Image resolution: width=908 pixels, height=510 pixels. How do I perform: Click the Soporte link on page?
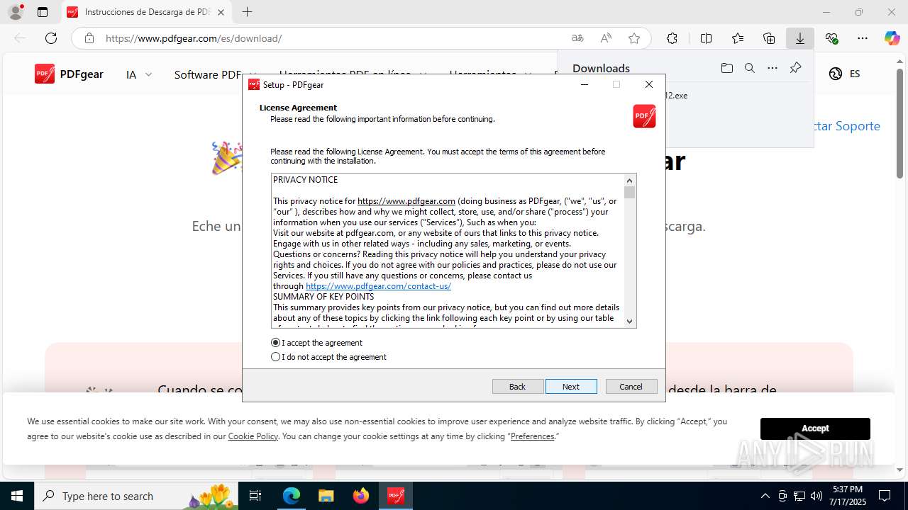(x=847, y=126)
